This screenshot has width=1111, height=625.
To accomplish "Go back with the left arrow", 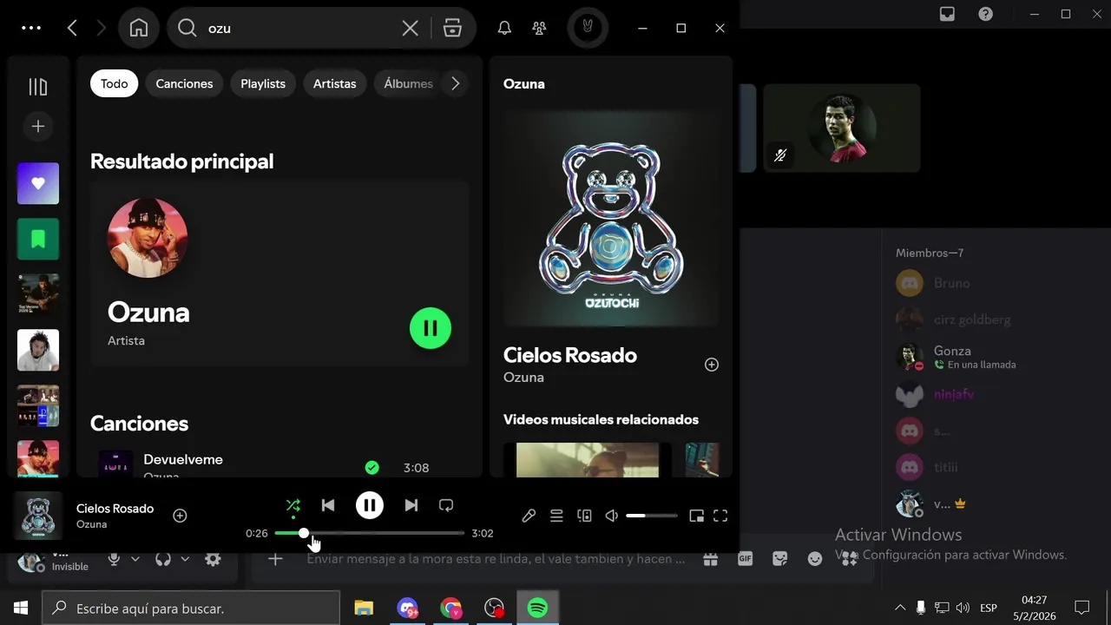I will [x=72, y=28].
